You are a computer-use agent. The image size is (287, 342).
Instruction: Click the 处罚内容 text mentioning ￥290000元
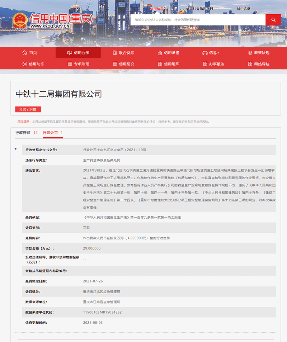pos(126,238)
